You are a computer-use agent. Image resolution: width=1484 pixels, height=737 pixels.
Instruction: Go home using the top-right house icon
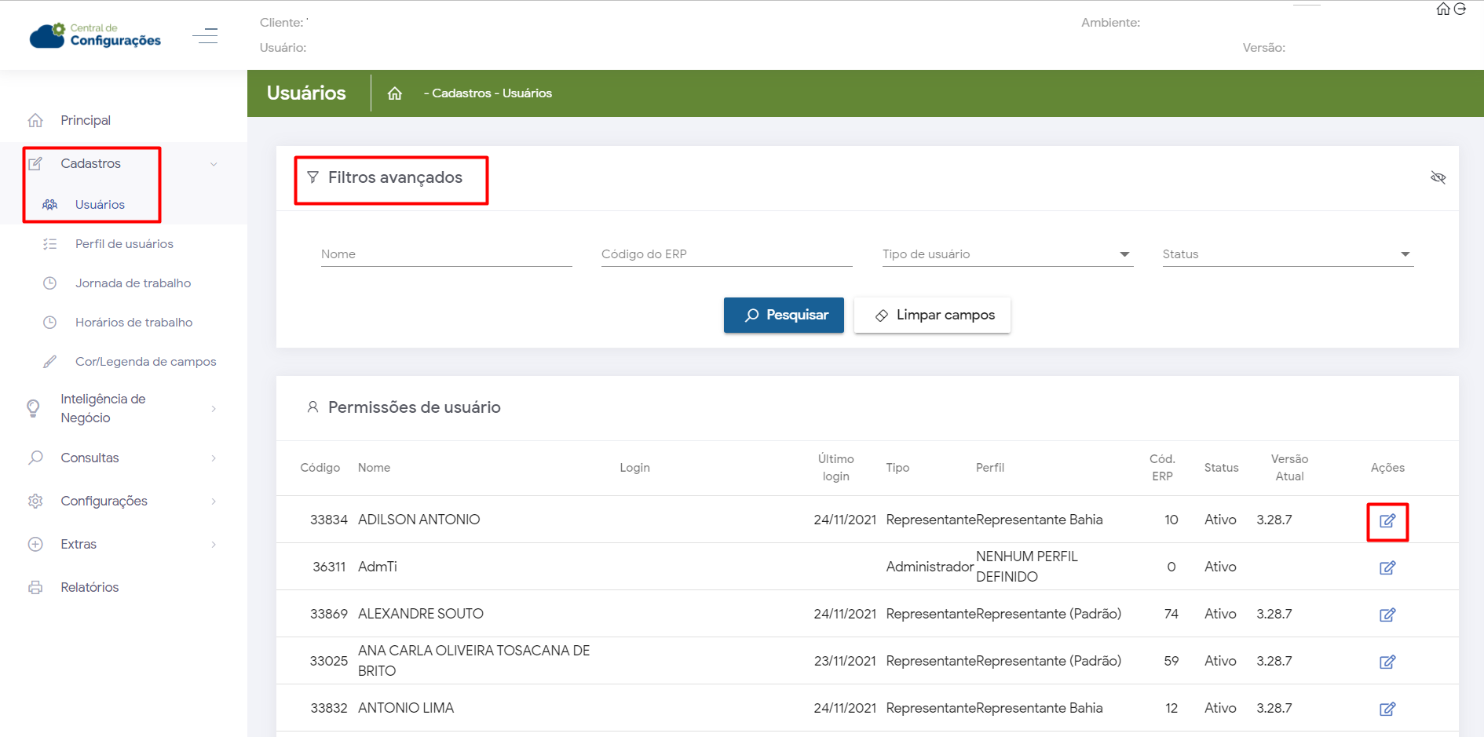click(x=1443, y=9)
